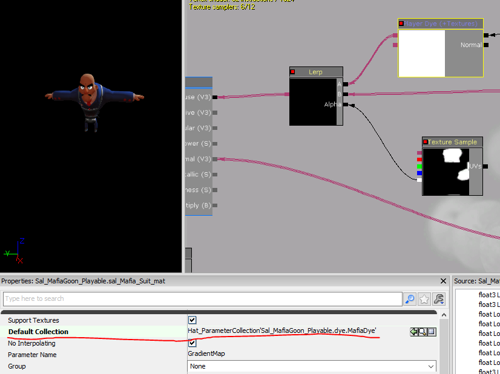500x374 pixels.
Task: Click Player Dye top input connector
Action: (x=486, y=35)
